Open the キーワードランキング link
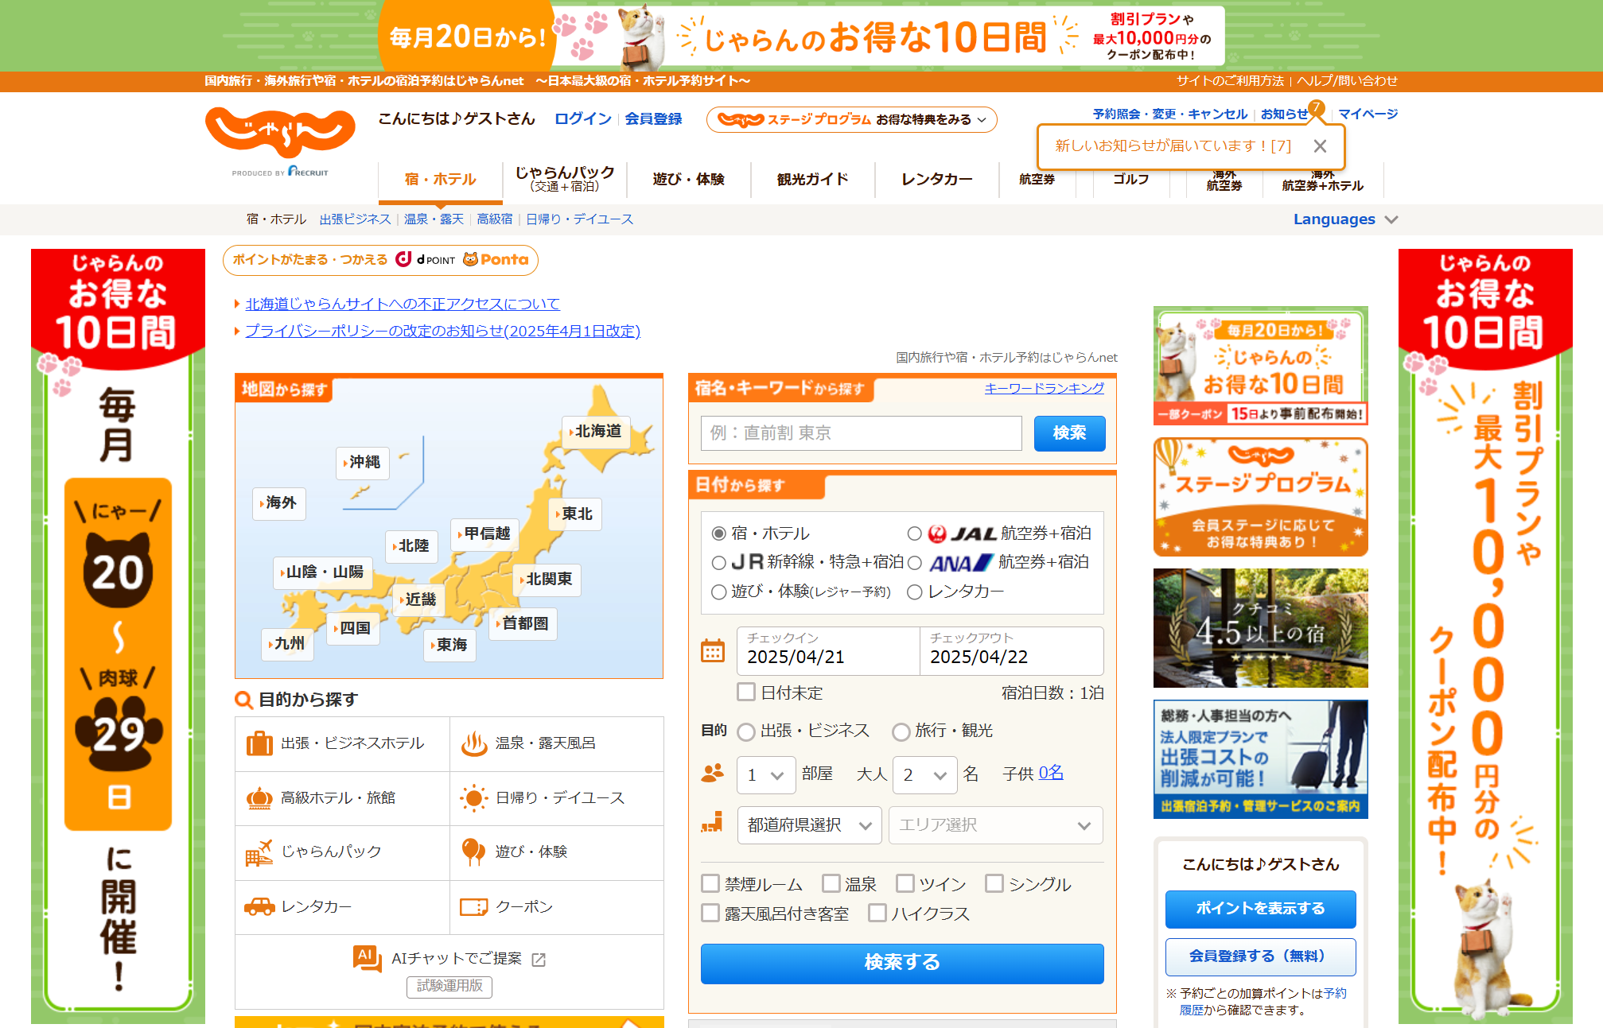 tap(1044, 388)
